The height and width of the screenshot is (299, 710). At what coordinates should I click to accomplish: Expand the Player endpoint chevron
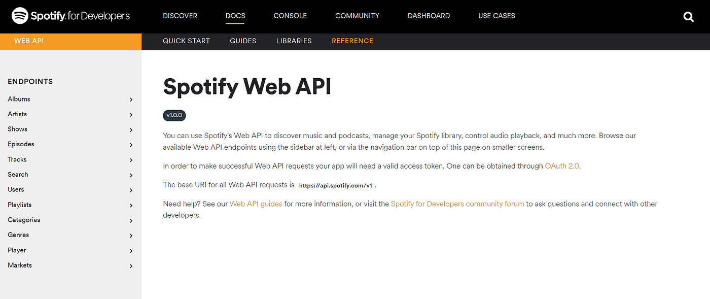pos(131,250)
